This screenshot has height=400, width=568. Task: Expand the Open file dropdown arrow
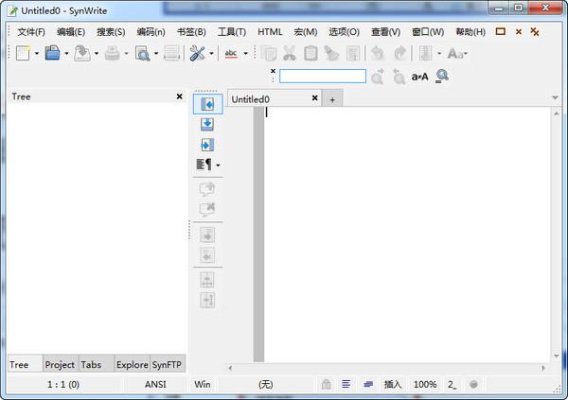tap(66, 54)
